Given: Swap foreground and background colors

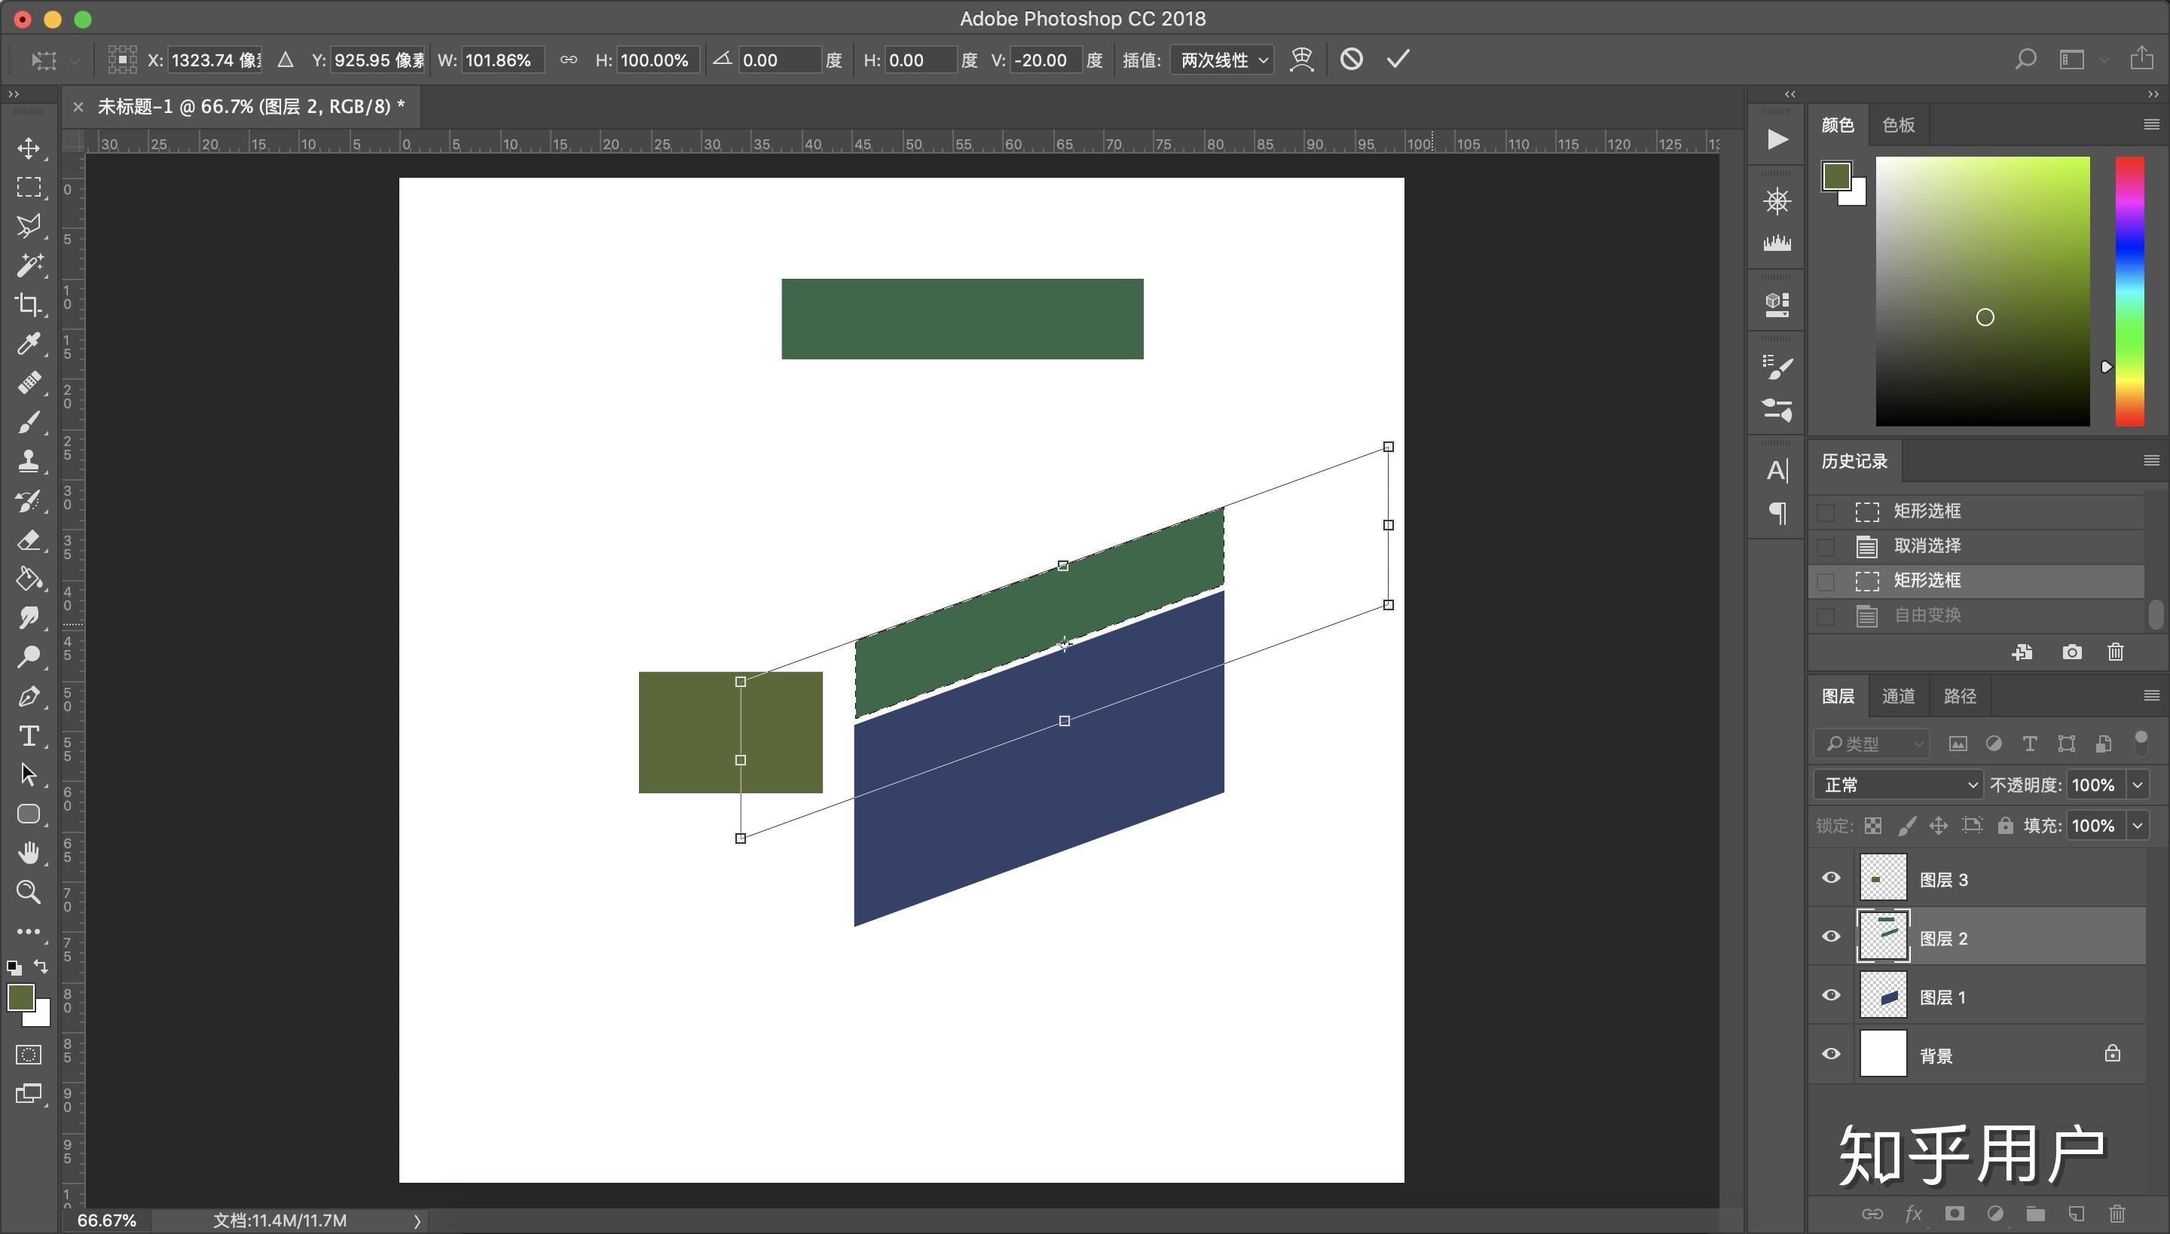Looking at the screenshot, I should 41,966.
